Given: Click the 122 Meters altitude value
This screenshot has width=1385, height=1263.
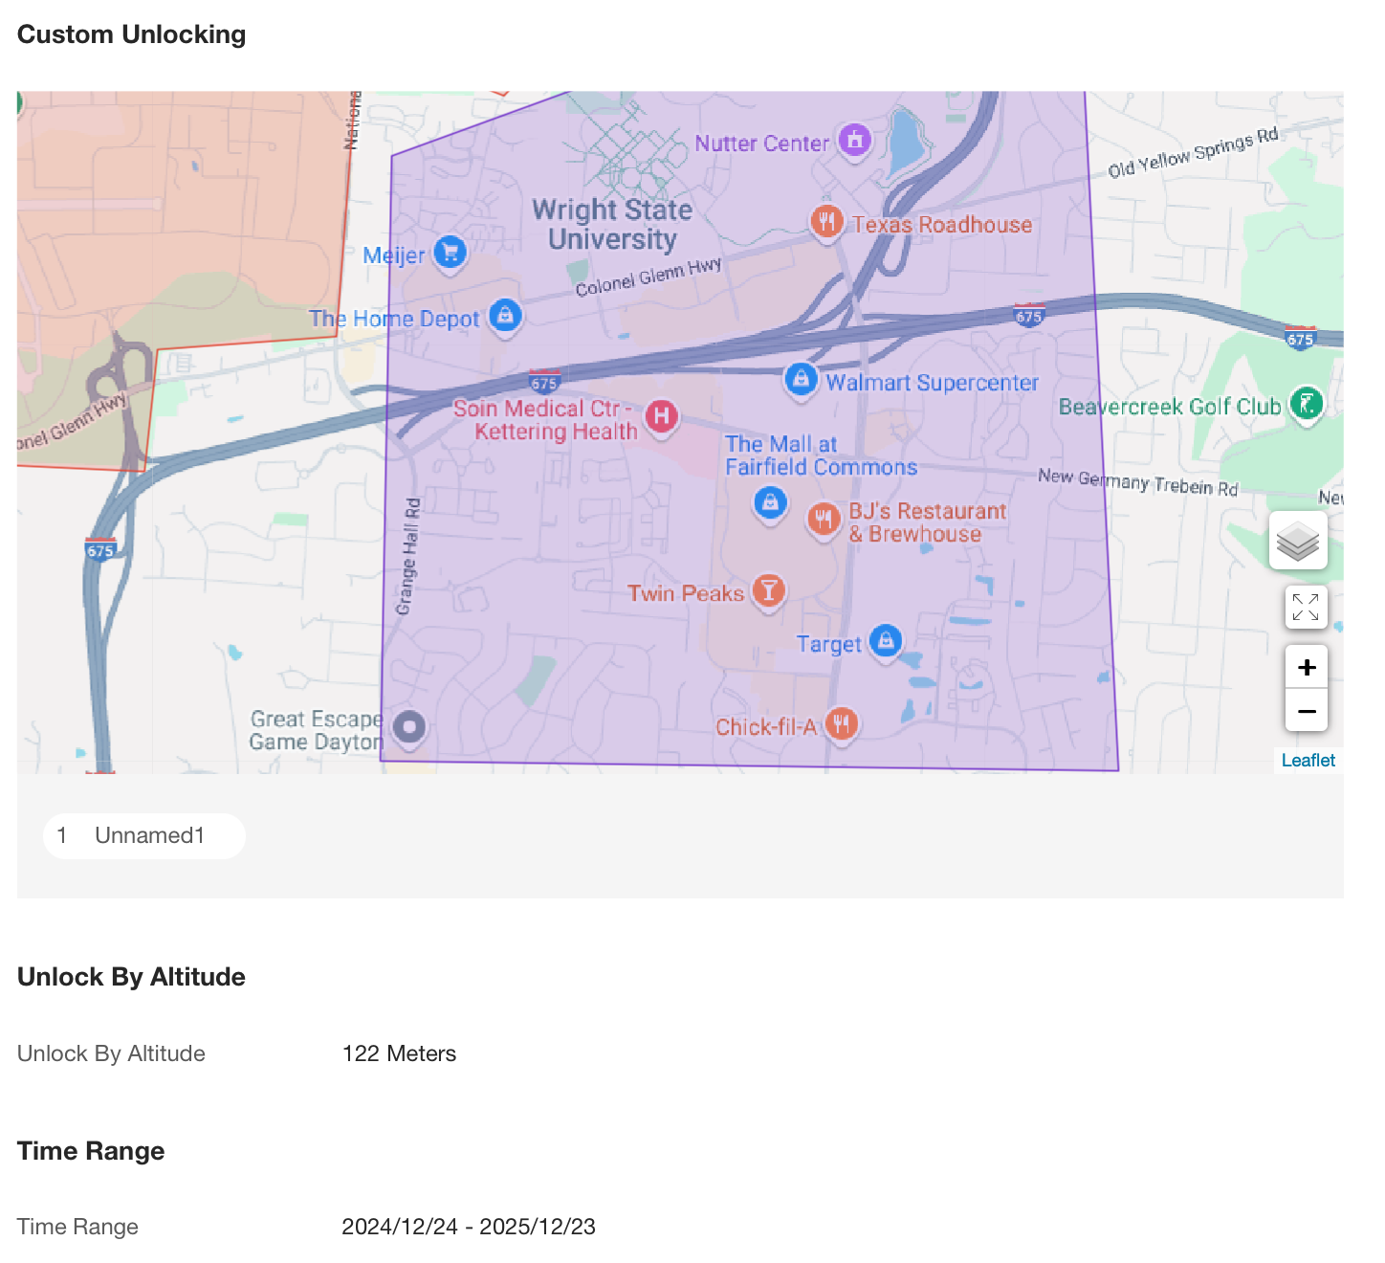Looking at the screenshot, I should (x=399, y=1053).
